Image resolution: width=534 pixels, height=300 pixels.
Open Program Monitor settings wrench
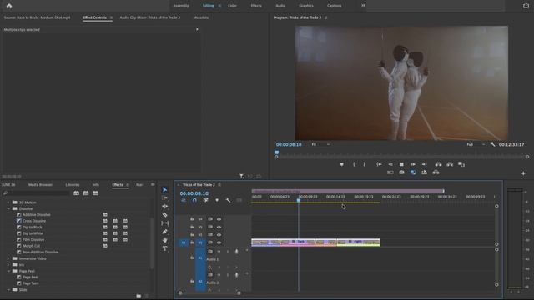pos(493,144)
